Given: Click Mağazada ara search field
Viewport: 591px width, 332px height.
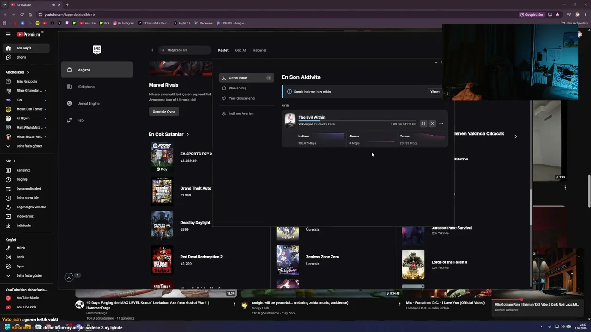Looking at the screenshot, I should coord(185,50).
